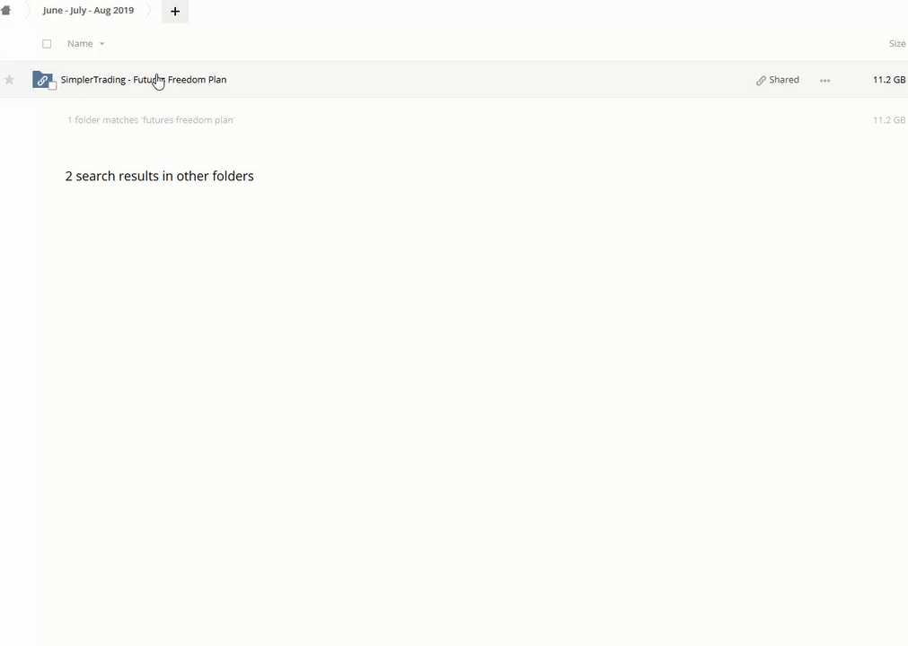Click the 11.2 GB size in folder row
The image size is (908, 646).
888,80
